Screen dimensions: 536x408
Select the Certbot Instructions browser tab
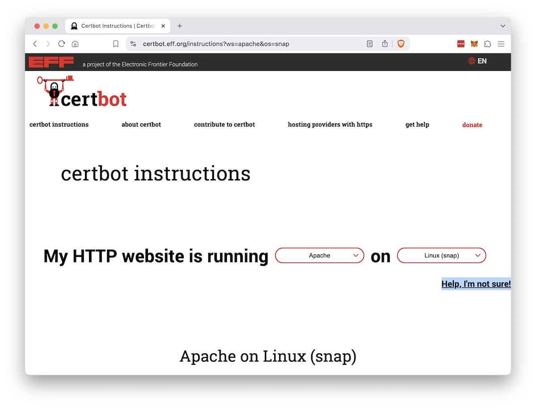118,26
